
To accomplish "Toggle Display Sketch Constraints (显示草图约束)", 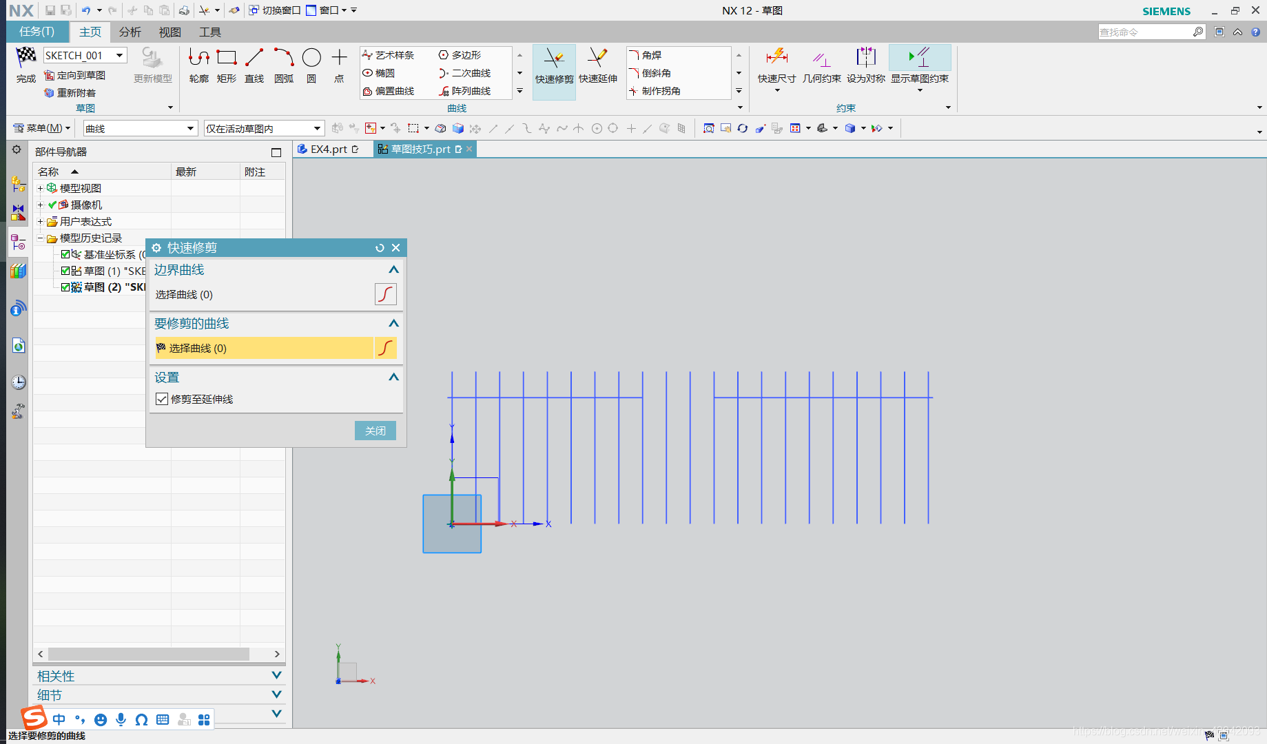I will 920,66.
